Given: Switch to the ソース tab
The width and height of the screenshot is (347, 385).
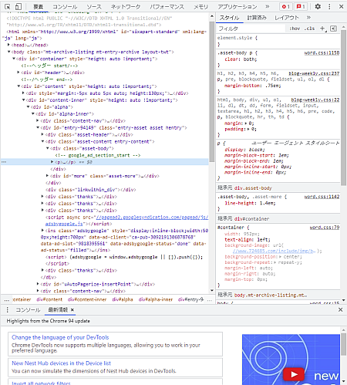Looking at the screenshot, I should 94,7.
